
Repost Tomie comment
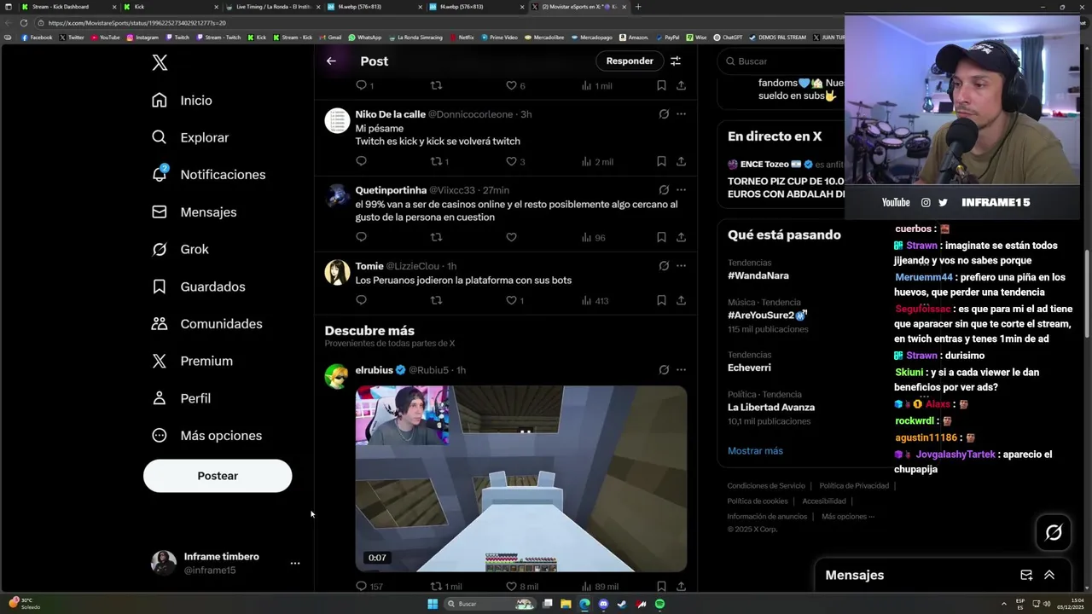pyautogui.click(x=436, y=300)
